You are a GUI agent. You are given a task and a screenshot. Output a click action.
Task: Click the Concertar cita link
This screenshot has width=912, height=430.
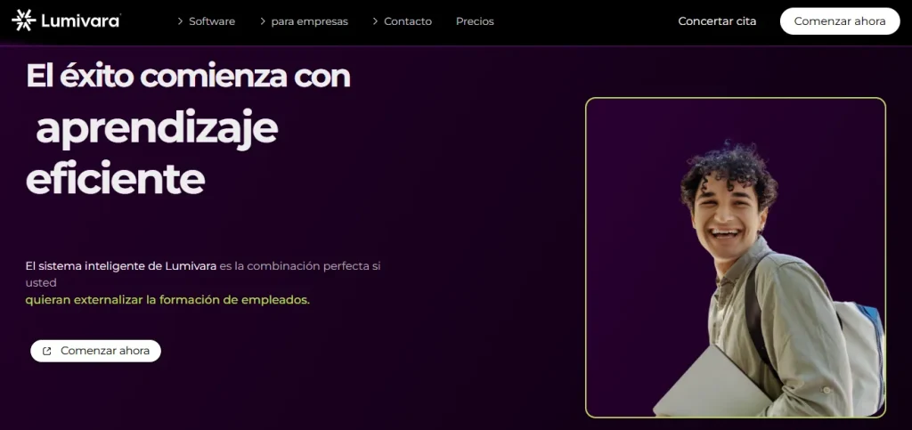(717, 21)
